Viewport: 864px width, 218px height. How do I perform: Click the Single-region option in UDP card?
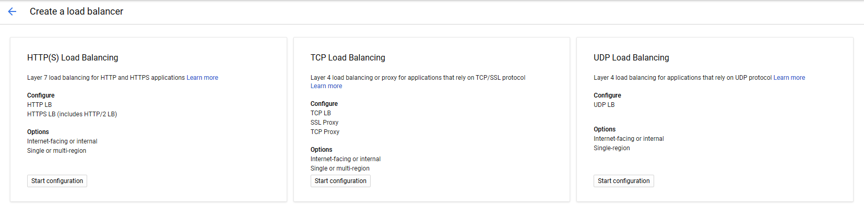point(611,148)
